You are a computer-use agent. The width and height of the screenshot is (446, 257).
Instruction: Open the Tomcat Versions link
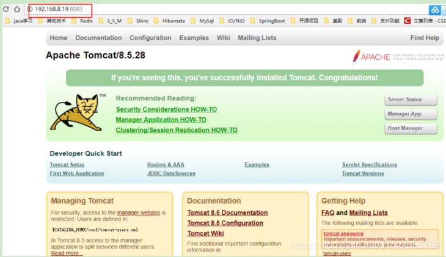(x=363, y=173)
